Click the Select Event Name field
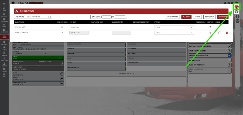The image size is (243, 115). tap(33, 17)
